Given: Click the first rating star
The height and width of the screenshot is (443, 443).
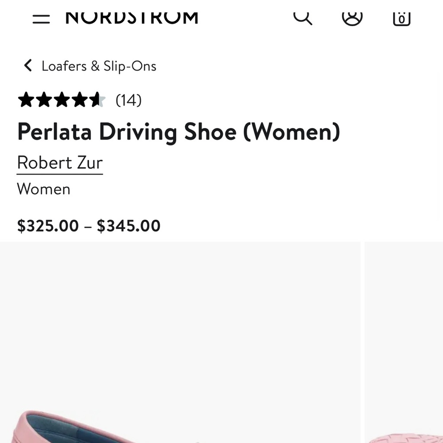Looking at the screenshot, I should (x=26, y=101).
